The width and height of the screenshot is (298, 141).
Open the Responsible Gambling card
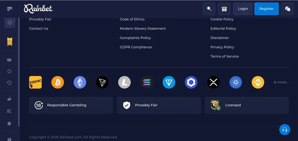71,105
